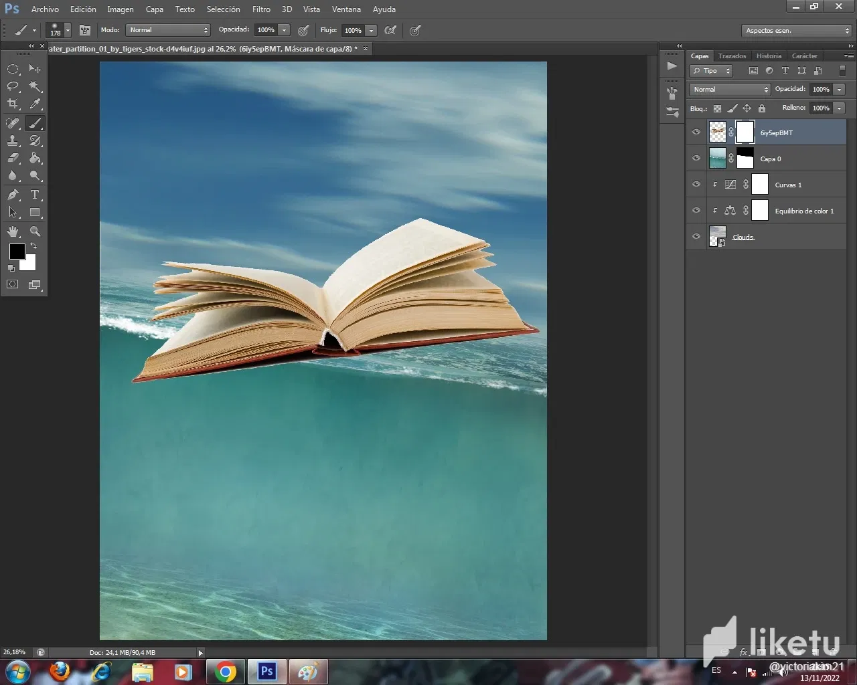857x685 pixels.
Task: Open the Filtro menu
Action: (261, 9)
